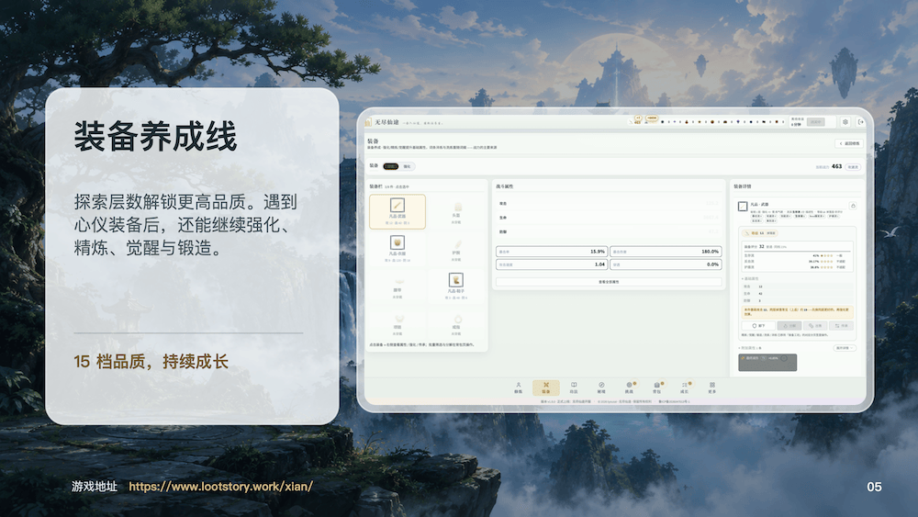This screenshot has height=517, width=918.
Task: Click the greyed button with the transfer-arrows icon at the end of the action row
Action: [841, 326]
